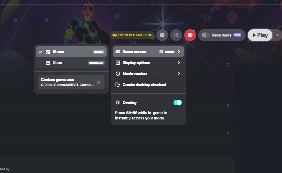
Task: Expand the Display options submenu chevron
Action: point(179,63)
